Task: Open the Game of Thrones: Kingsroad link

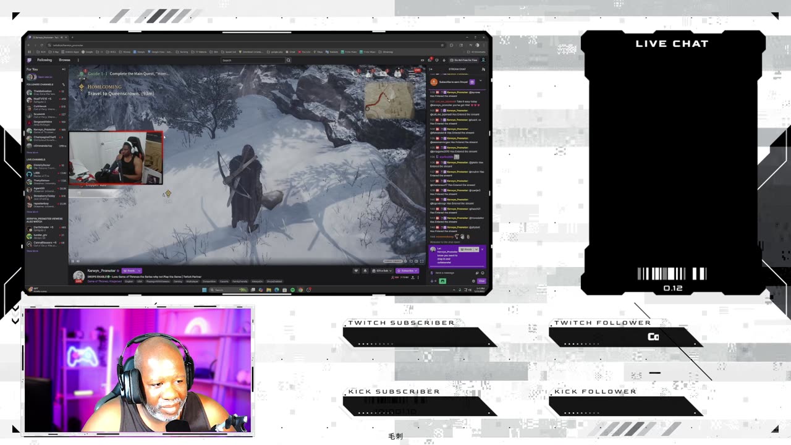Action: pyautogui.click(x=104, y=281)
